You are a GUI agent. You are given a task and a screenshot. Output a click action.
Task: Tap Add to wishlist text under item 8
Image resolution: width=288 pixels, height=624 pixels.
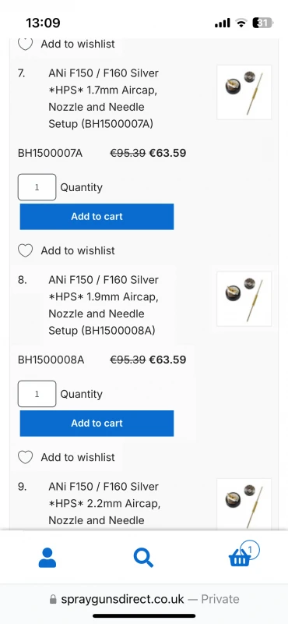click(x=78, y=457)
